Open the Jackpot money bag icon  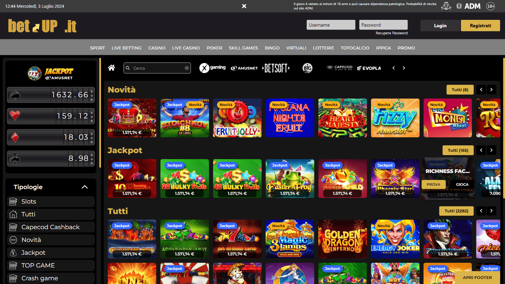[13, 253]
